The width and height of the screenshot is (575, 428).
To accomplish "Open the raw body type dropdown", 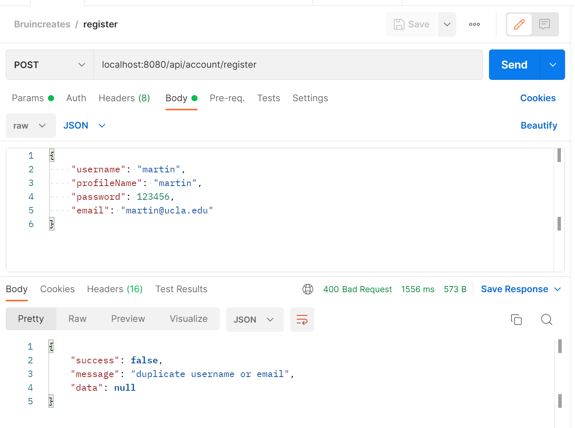I will click(31, 126).
